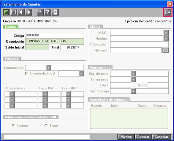Click the N.I.F. input field
This screenshot has height=141, width=174.
click(137, 33)
